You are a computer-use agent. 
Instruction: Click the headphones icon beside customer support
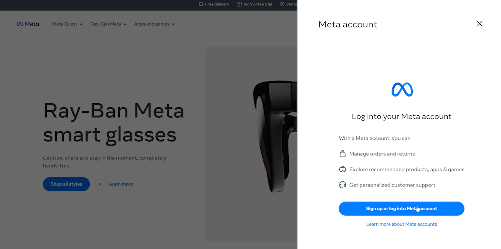[342, 185]
